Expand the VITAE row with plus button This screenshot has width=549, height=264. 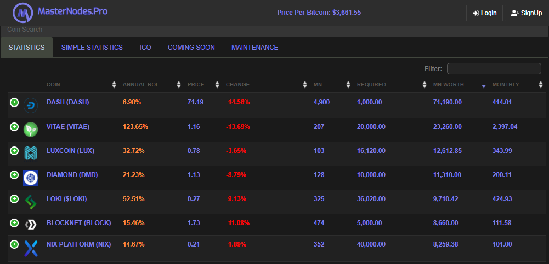coord(14,127)
